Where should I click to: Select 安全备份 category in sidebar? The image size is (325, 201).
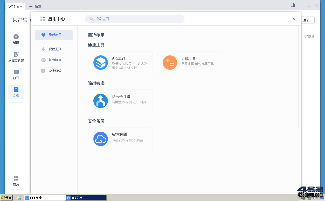(x=54, y=71)
